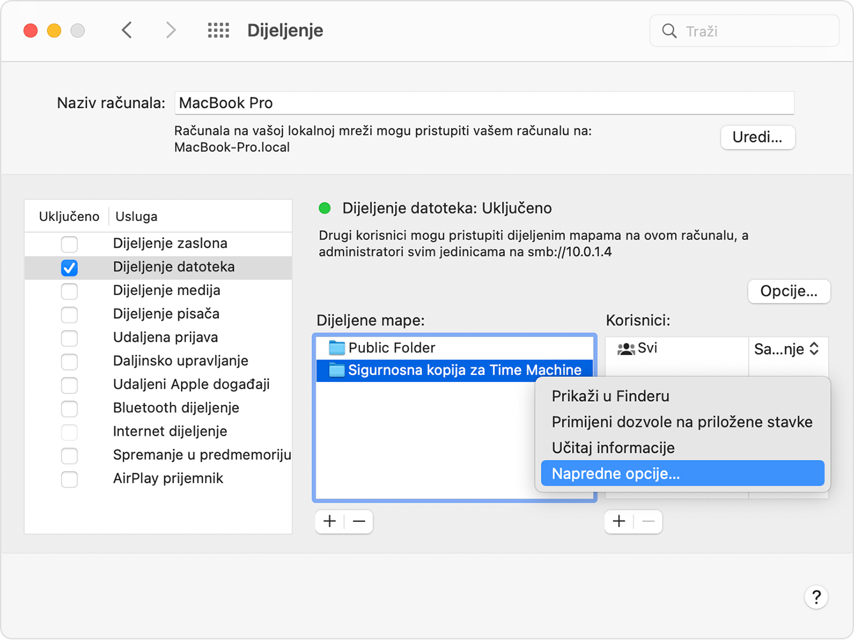Click the Uredi... button

[757, 137]
